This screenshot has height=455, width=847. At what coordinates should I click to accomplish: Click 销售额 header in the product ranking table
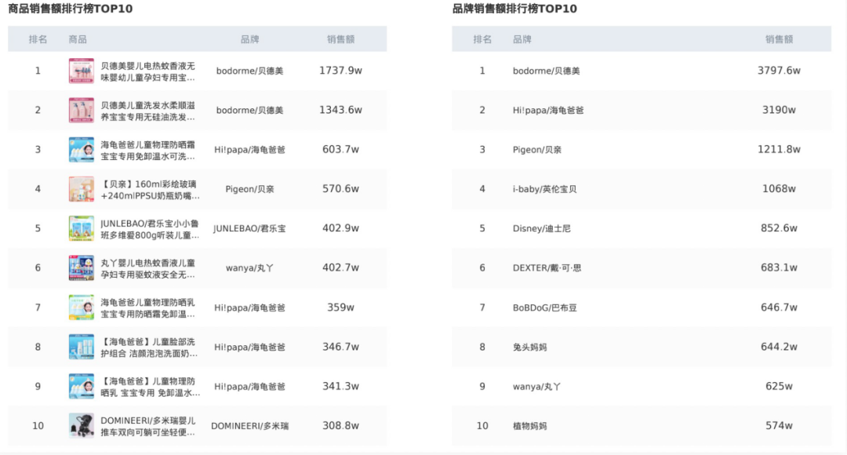click(x=340, y=39)
